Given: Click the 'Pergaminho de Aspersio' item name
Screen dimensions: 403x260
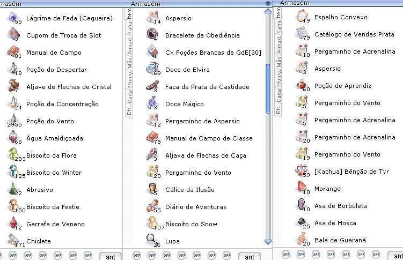Looking at the screenshot, I should tap(202, 121).
